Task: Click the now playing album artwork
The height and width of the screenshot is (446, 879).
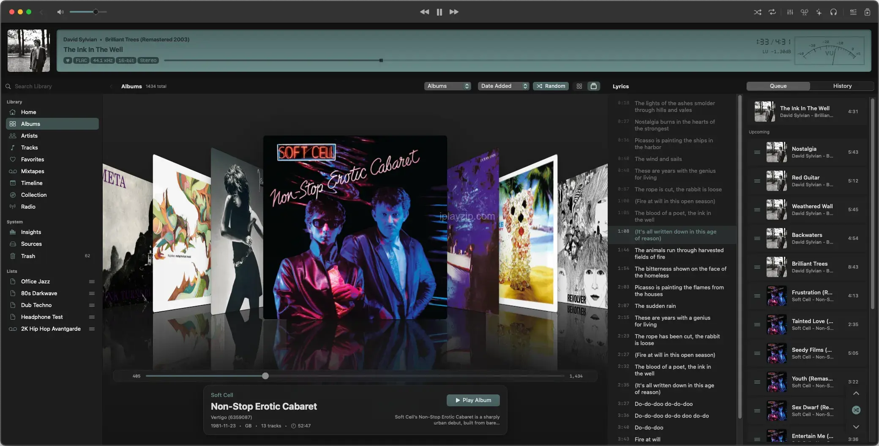Action: click(29, 51)
